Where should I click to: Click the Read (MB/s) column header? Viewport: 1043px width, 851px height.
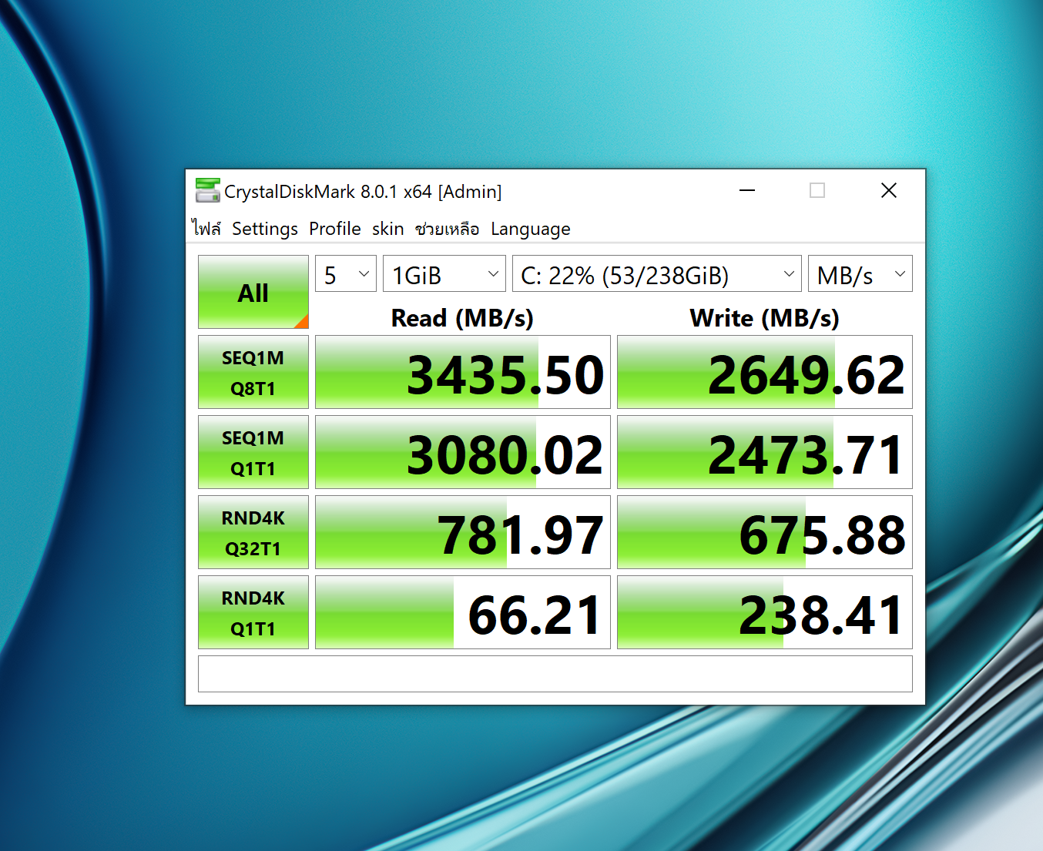462,317
